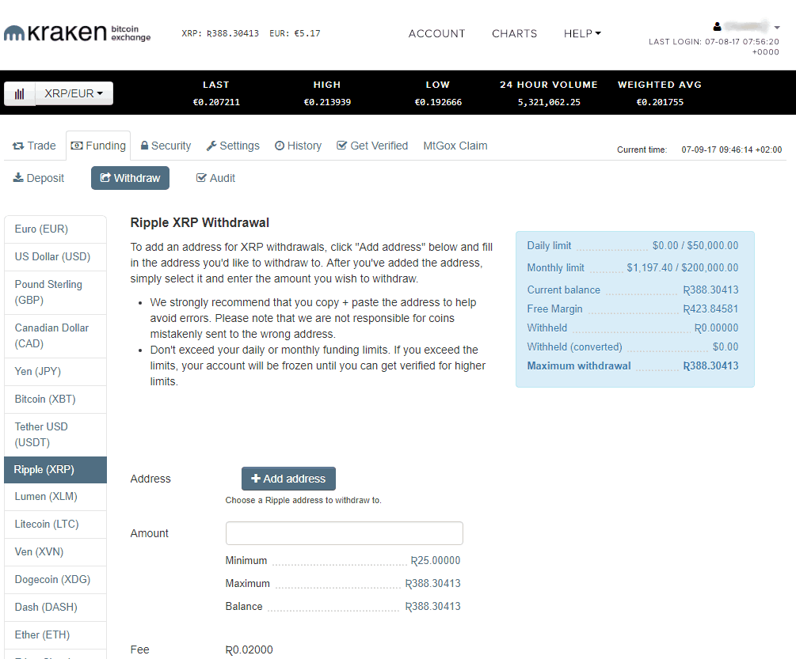
Task: Click the MtGox Claim tab
Action: click(455, 146)
